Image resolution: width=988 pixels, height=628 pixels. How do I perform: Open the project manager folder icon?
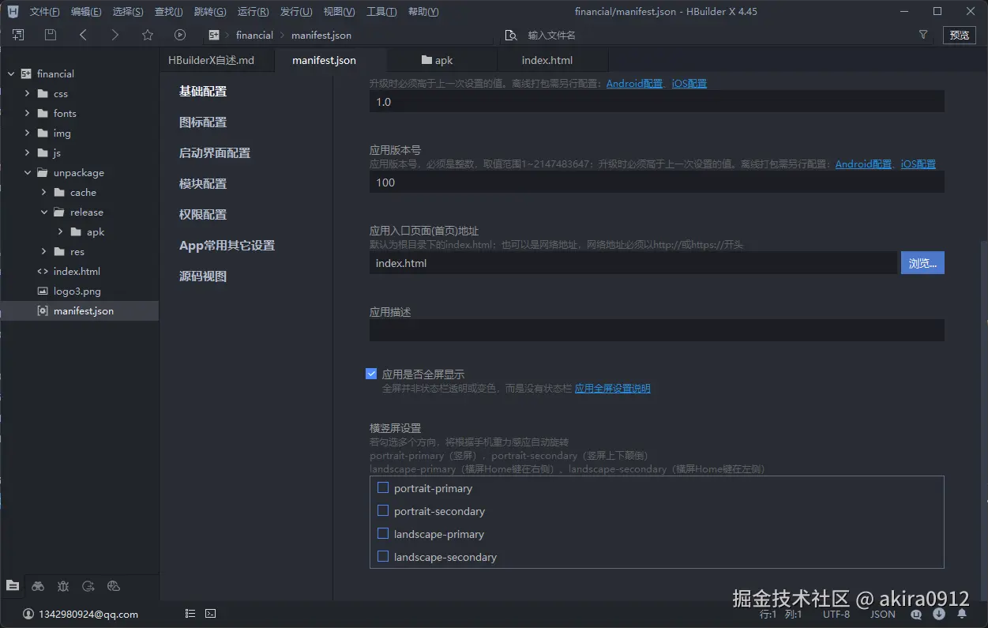13,585
